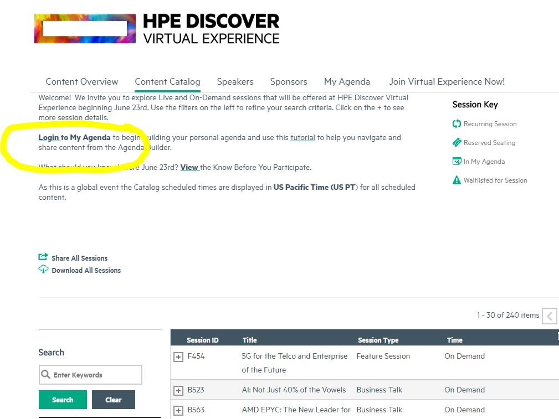Click the Download All Sessions cloud icon
The image size is (559, 419).
coord(43,270)
